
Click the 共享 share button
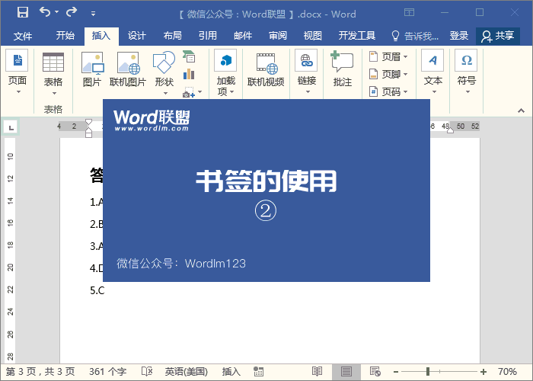[x=498, y=36]
